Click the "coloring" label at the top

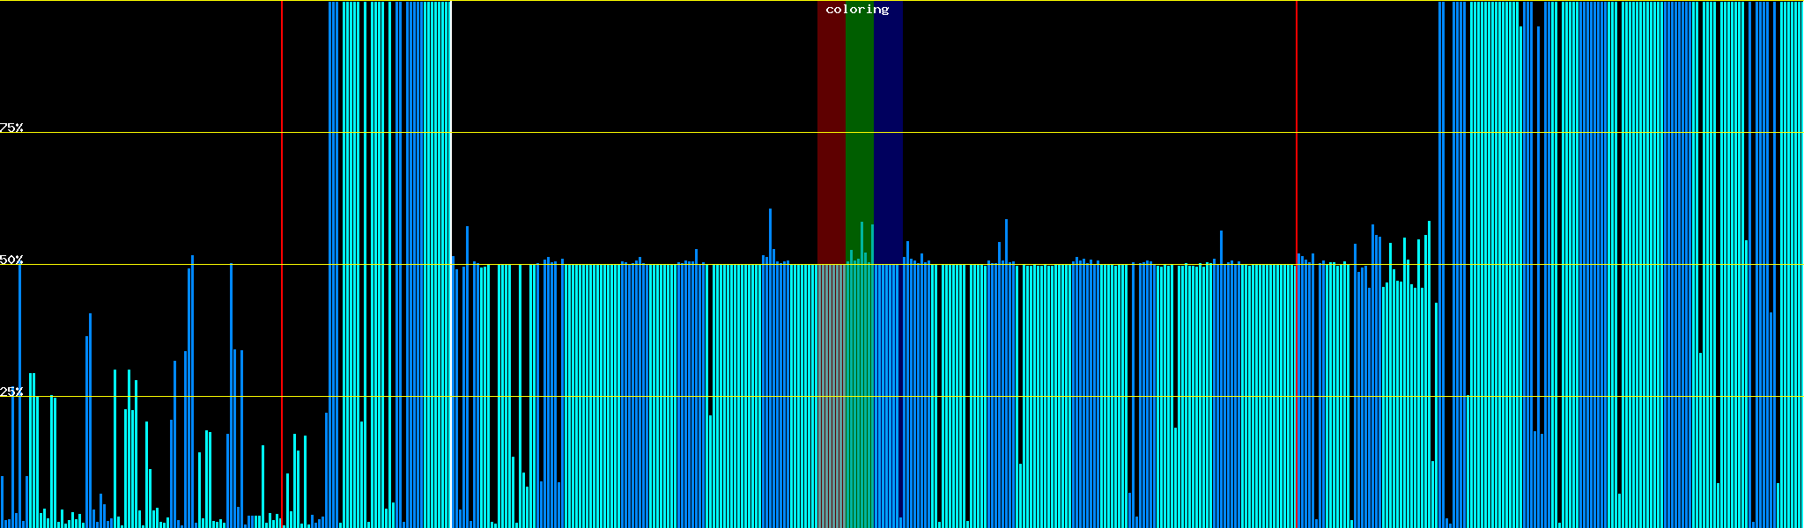coord(857,10)
